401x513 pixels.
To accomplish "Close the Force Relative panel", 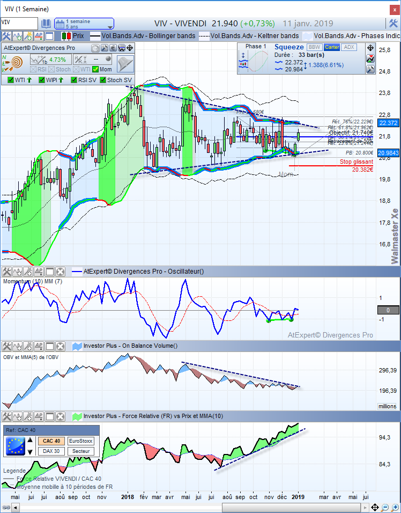I will point(60,416).
